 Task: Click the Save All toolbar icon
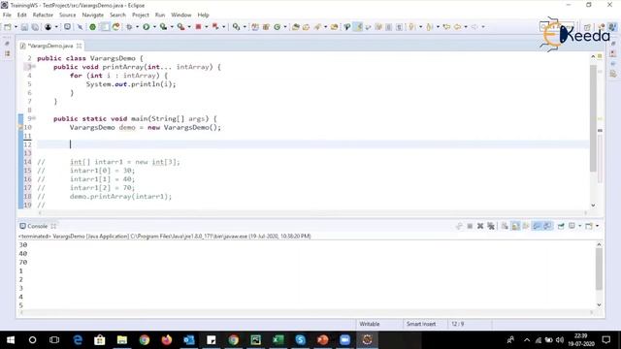35,27
